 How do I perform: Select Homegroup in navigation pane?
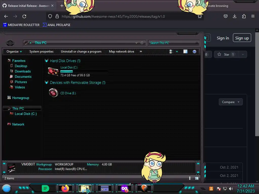coord(21,98)
